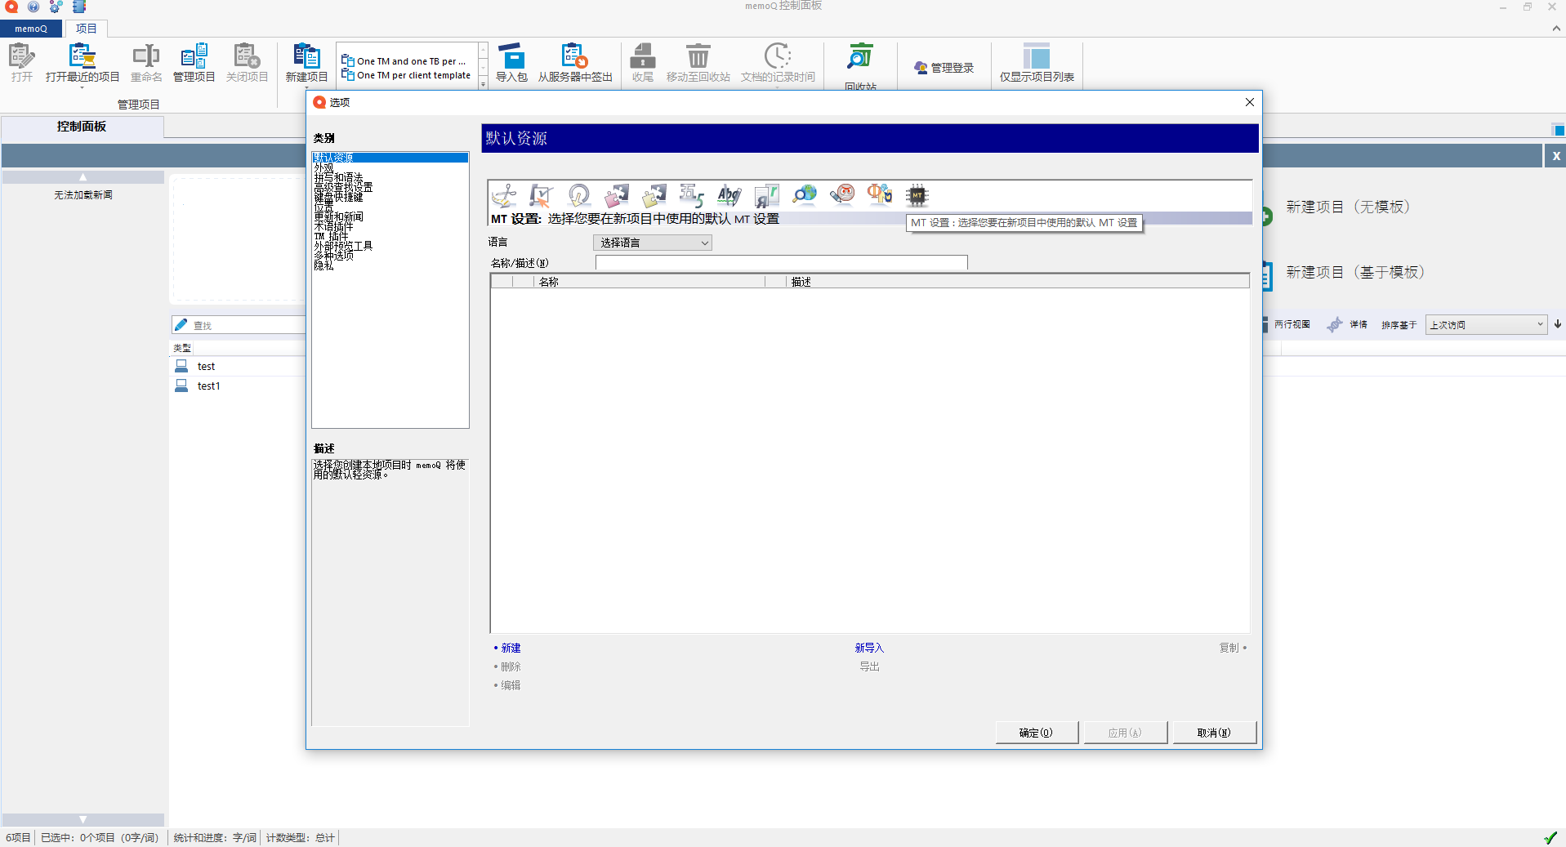Click 新建项目（基于模板） in dashboard

[1355, 273]
